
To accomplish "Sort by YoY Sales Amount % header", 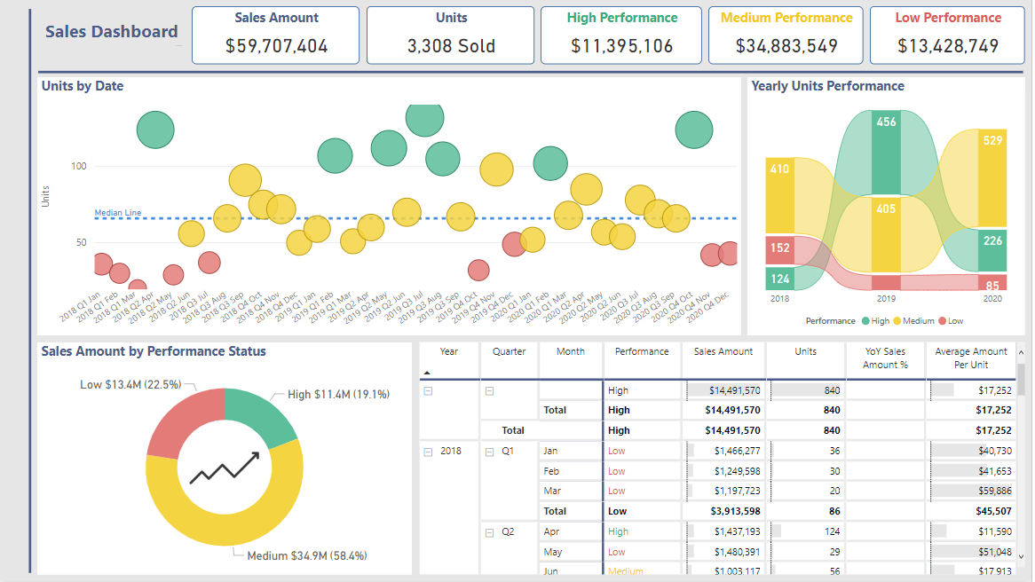I will (885, 358).
